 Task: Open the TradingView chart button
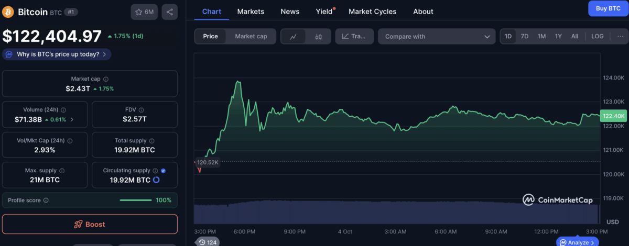click(354, 37)
